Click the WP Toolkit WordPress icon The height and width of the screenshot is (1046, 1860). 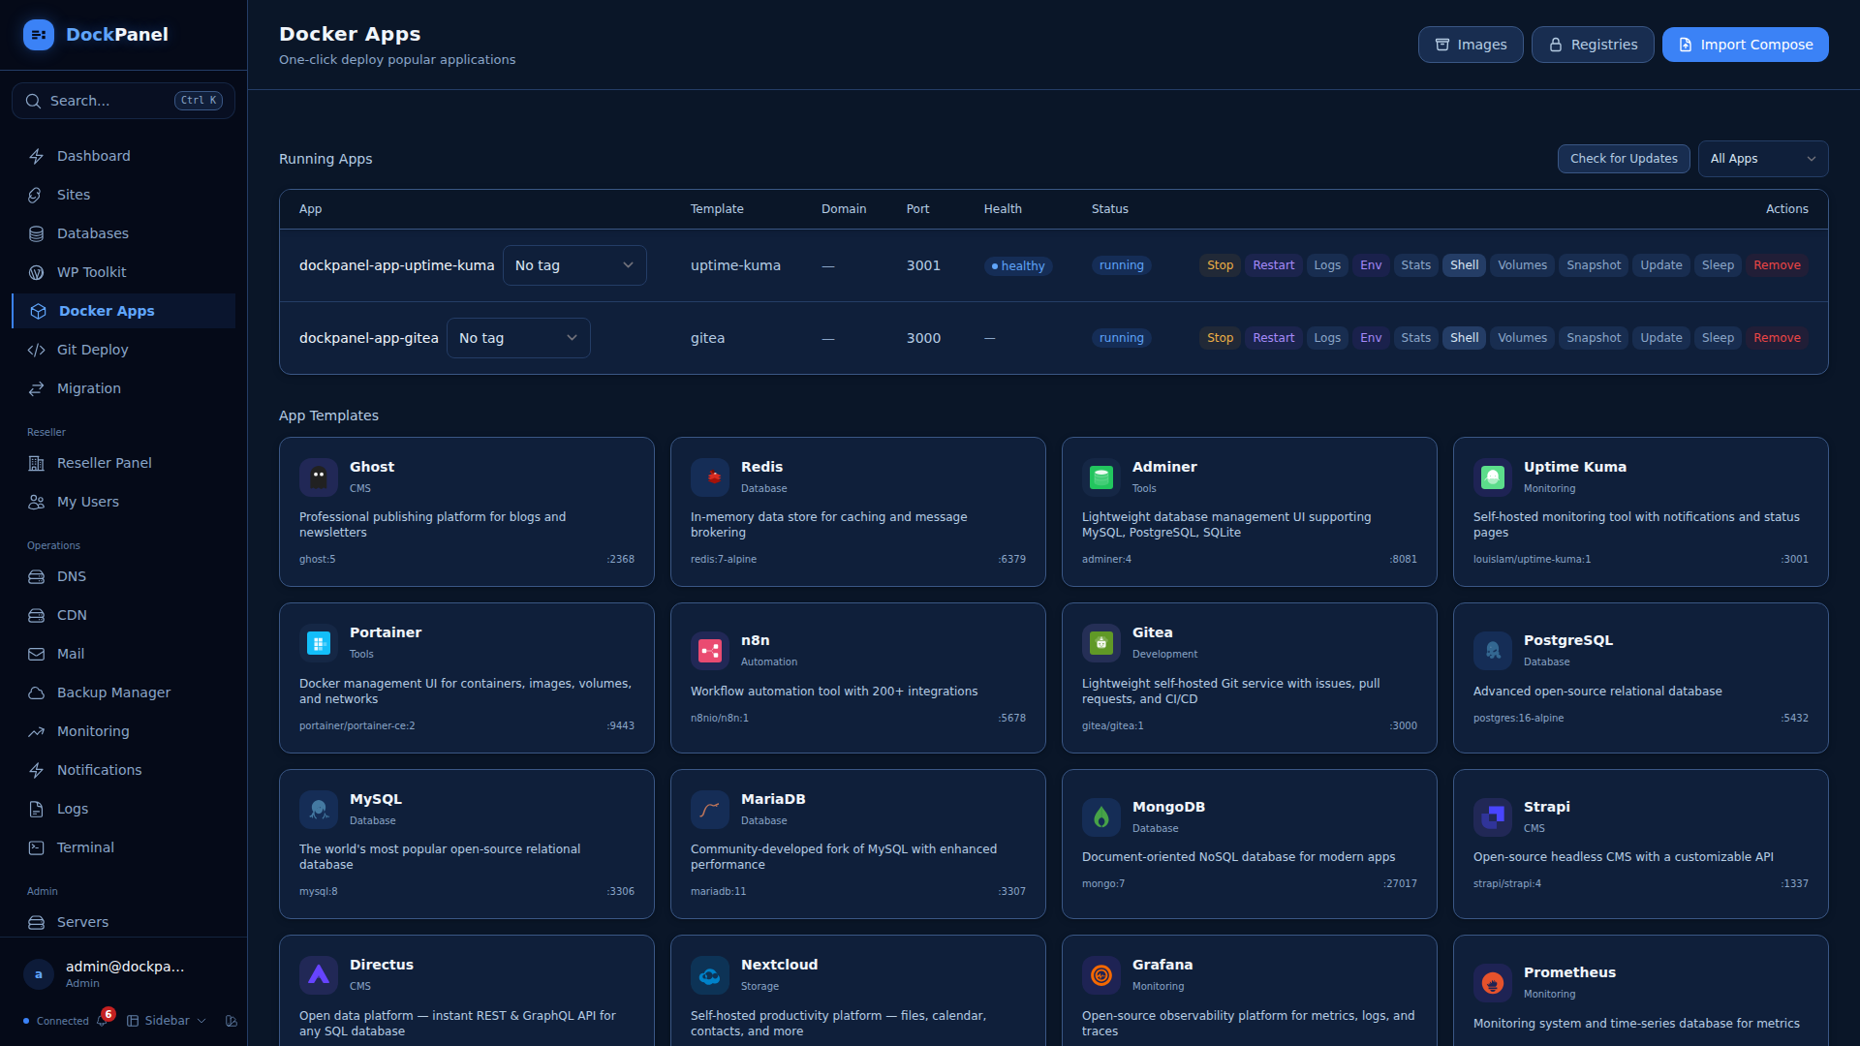pyautogui.click(x=37, y=272)
